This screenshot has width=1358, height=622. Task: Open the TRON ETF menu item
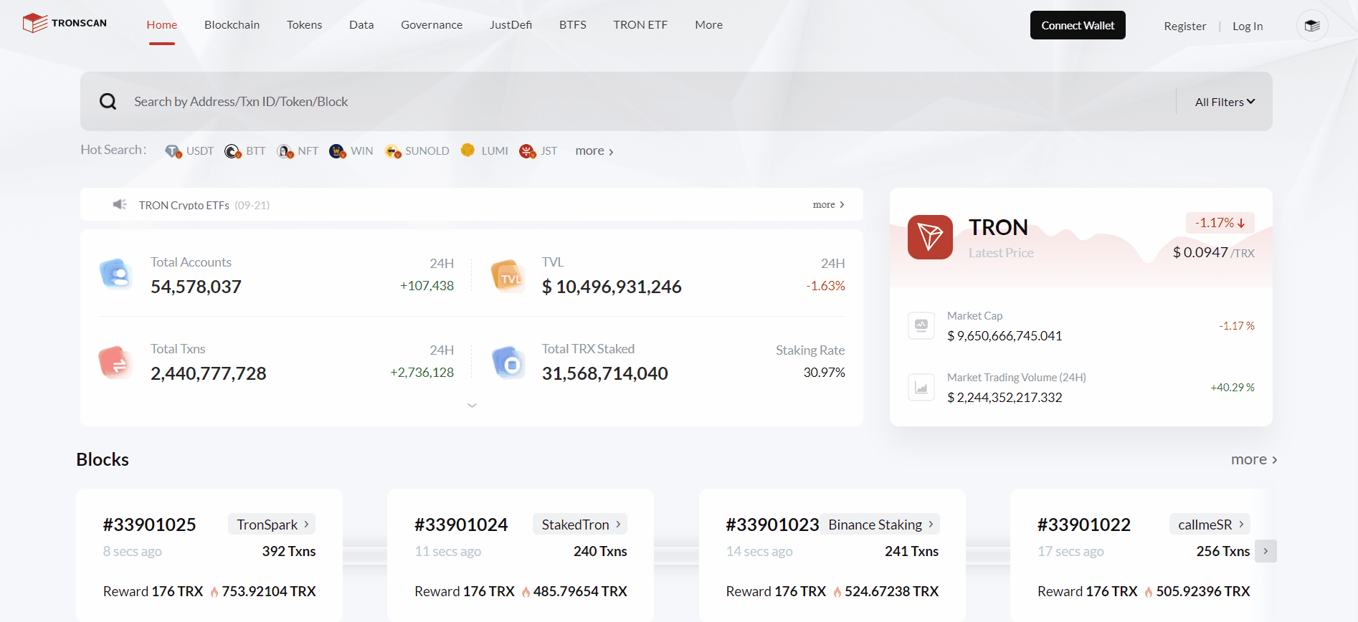(640, 25)
